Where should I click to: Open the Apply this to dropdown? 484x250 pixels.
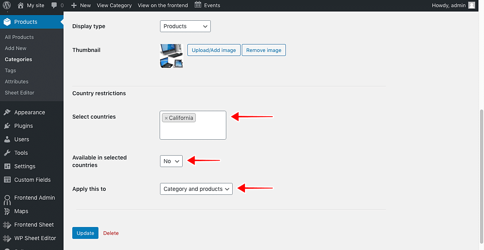point(196,189)
